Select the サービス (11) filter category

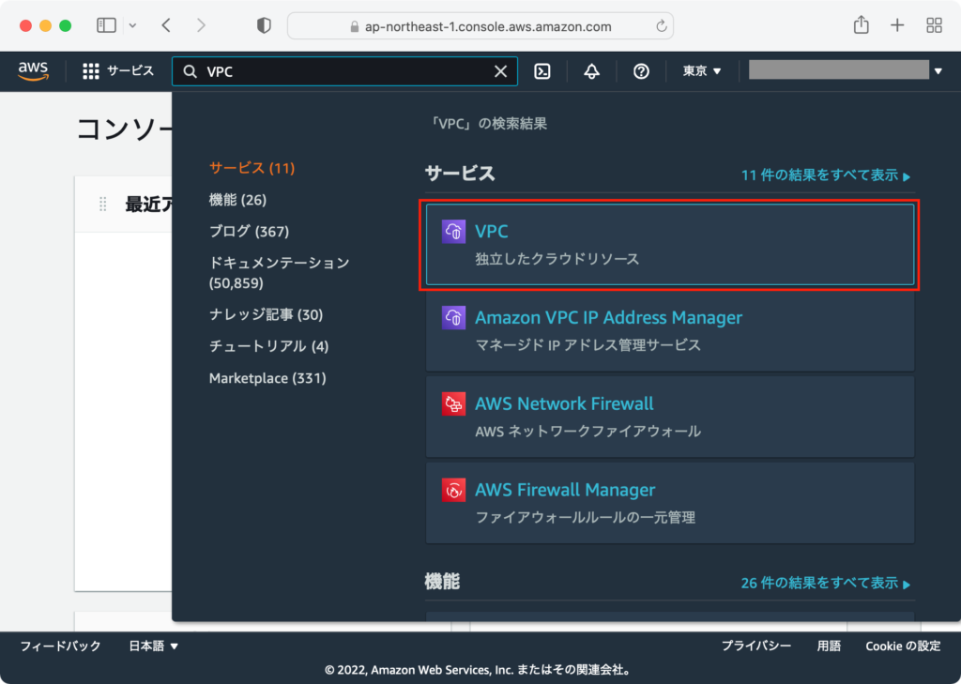click(x=252, y=168)
